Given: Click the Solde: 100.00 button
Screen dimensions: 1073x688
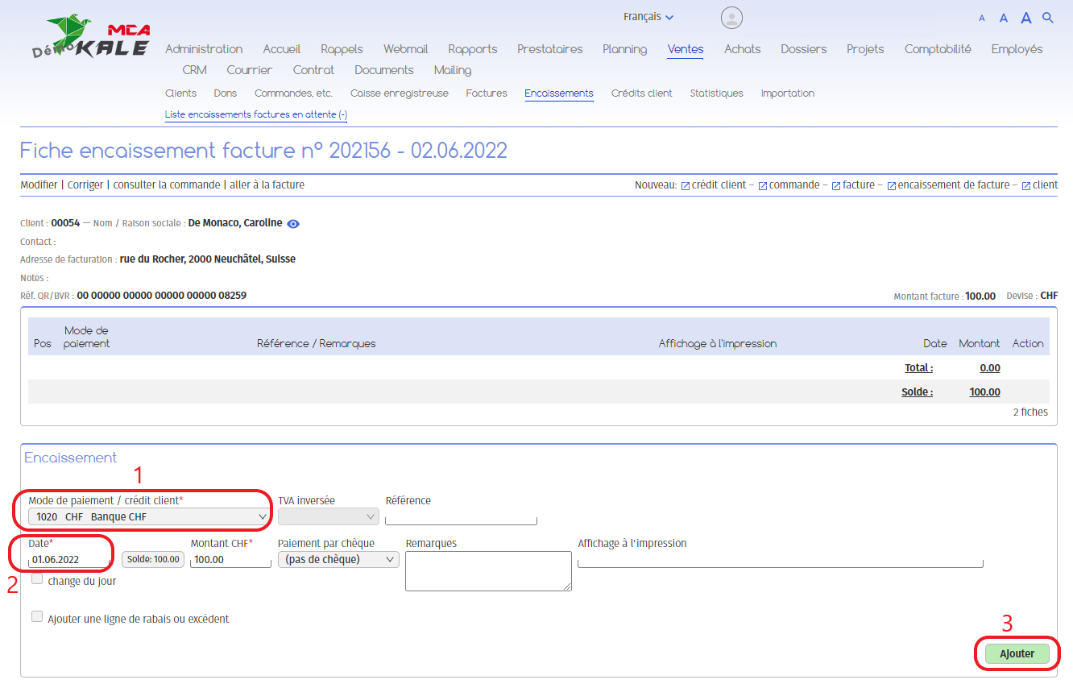Looking at the screenshot, I should pos(153,559).
